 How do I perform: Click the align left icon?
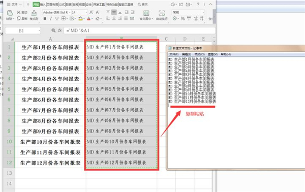108,18
